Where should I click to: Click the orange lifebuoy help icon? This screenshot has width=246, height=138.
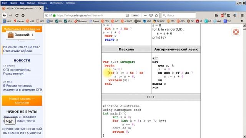(236, 32)
